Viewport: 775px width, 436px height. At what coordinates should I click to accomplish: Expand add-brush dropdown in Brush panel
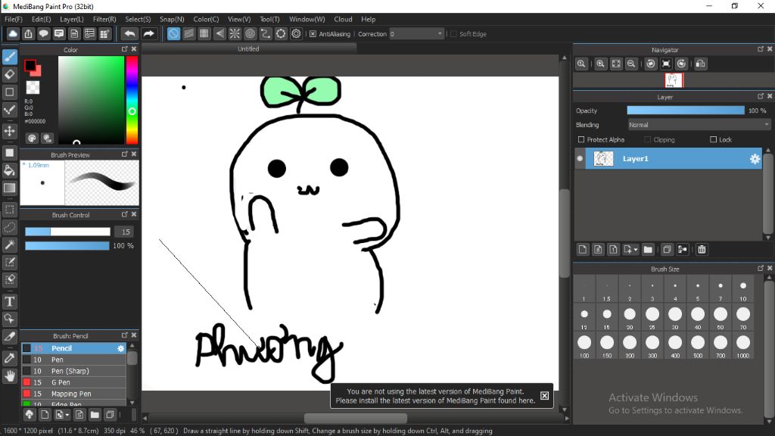coord(67,415)
